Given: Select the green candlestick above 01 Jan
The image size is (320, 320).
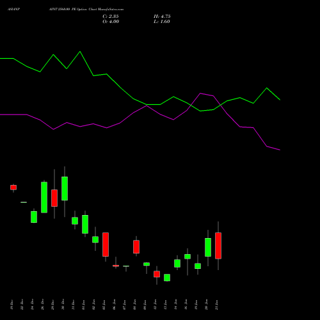Looking at the screenshot, I should [x=85, y=224].
